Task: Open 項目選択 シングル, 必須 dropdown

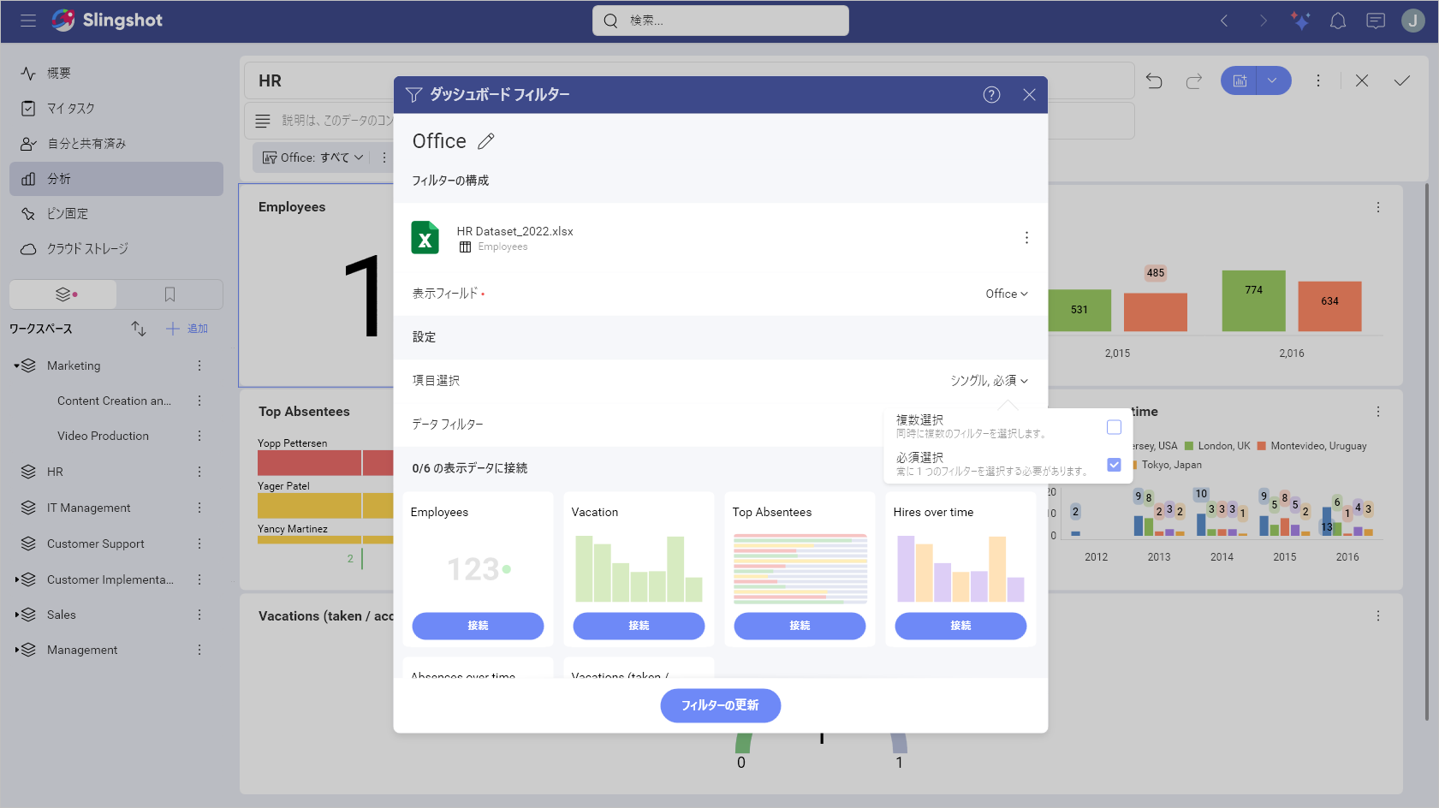Action: pos(989,381)
